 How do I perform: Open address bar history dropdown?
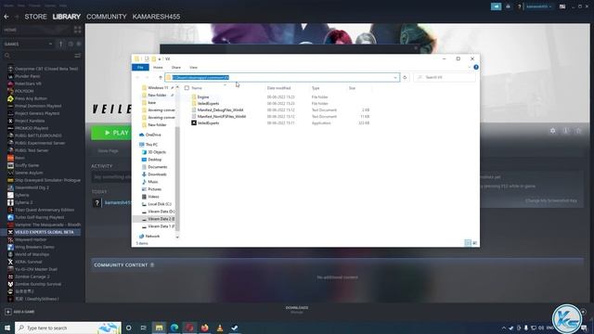coord(395,77)
